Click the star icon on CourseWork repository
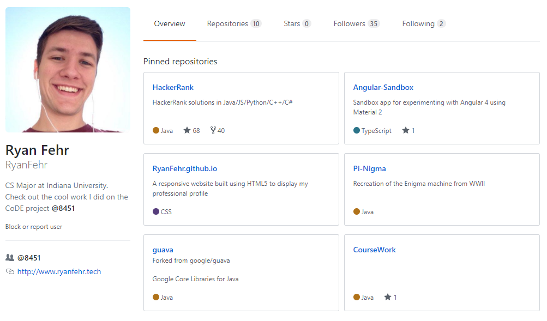The height and width of the screenshot is (321, 547). click(x=387, y=296)
